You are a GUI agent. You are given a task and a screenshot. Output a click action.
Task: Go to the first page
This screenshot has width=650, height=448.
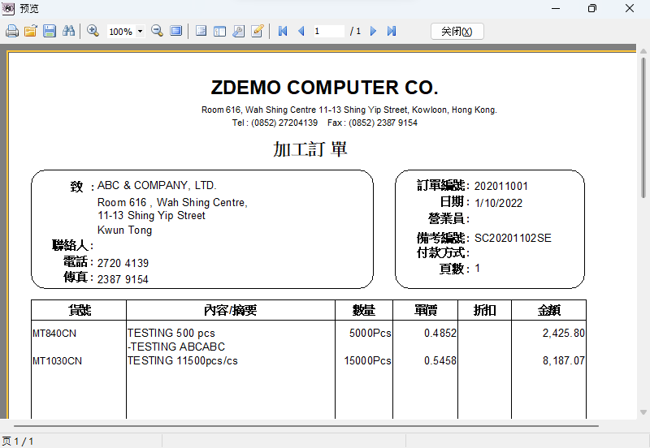click(x=283, y=31)
